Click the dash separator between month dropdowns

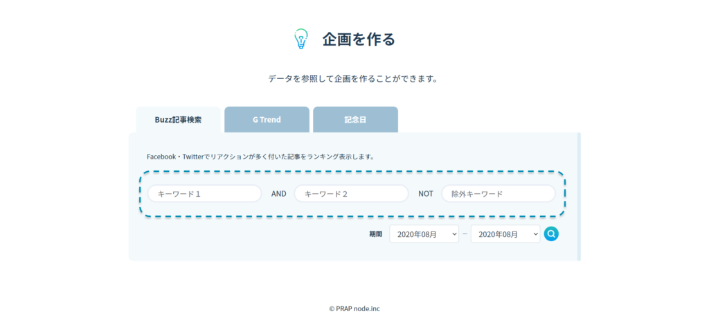pyautogui.click(x=465, y=234)
